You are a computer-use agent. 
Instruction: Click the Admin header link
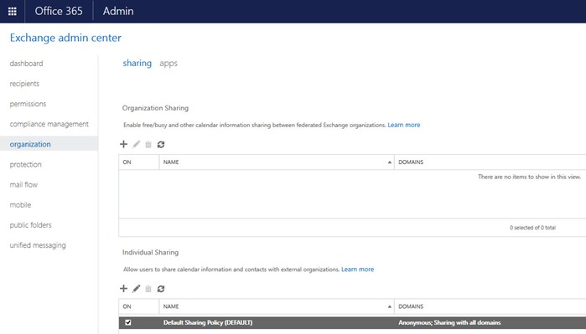(x=118, y=11)
